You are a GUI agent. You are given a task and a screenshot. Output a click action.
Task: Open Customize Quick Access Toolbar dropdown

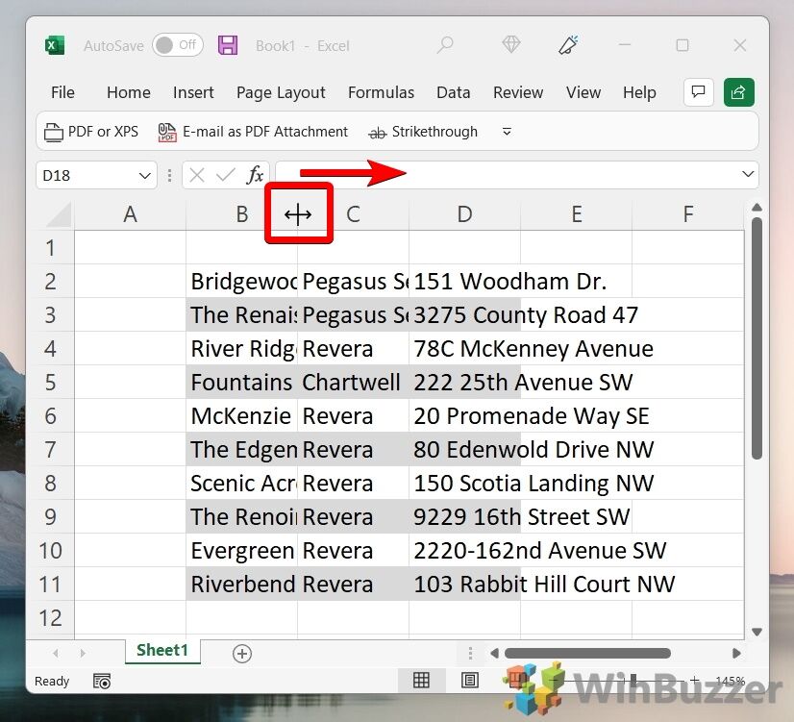click(x=508, y=132)
